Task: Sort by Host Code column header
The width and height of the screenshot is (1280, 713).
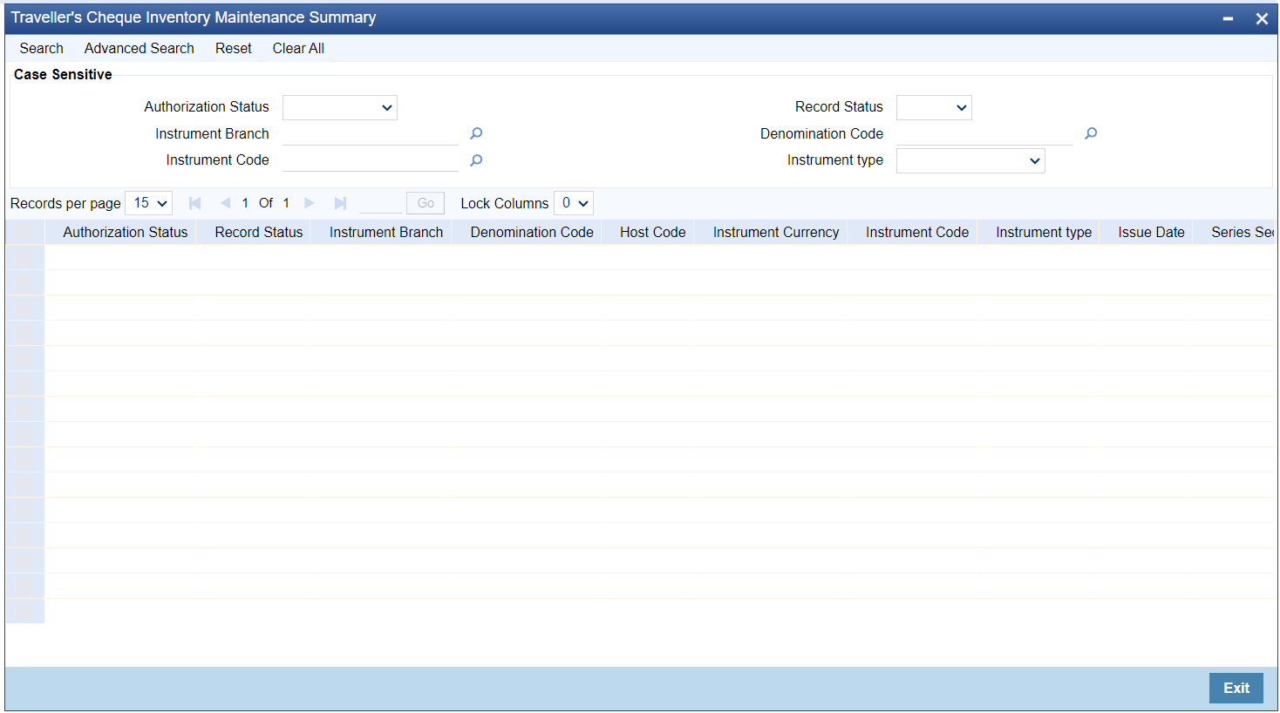Action: tap(653, 232)
